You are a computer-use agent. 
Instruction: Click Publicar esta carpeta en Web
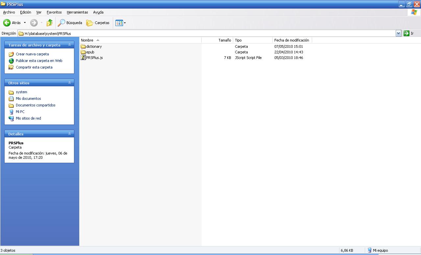pyautogui.click(x=39, y=61)
